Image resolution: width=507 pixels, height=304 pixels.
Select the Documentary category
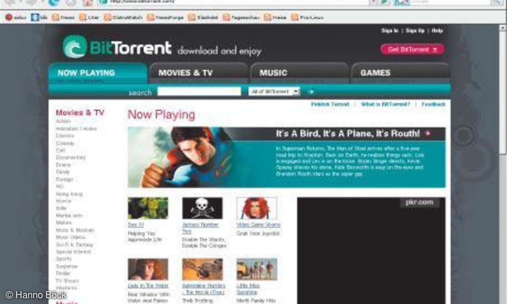click(x=71, y=157)
